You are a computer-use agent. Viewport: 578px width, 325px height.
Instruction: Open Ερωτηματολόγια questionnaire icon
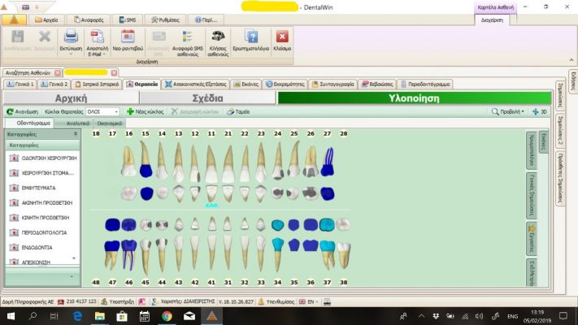pos(252,37)
